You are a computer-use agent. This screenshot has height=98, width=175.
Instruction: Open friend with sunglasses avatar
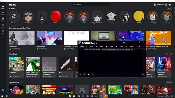[x=28, y=16]
